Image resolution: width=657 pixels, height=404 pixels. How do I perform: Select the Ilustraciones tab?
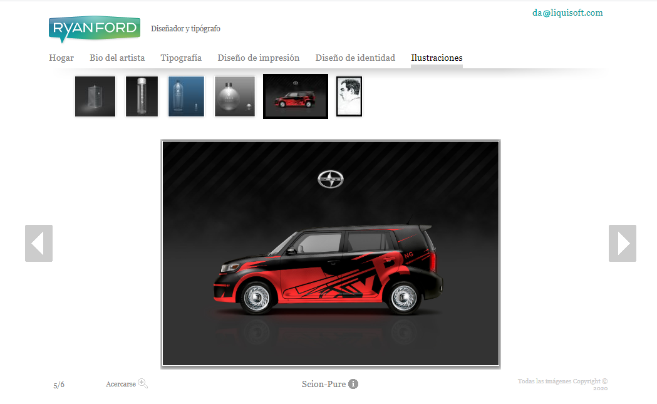(437, 58)
